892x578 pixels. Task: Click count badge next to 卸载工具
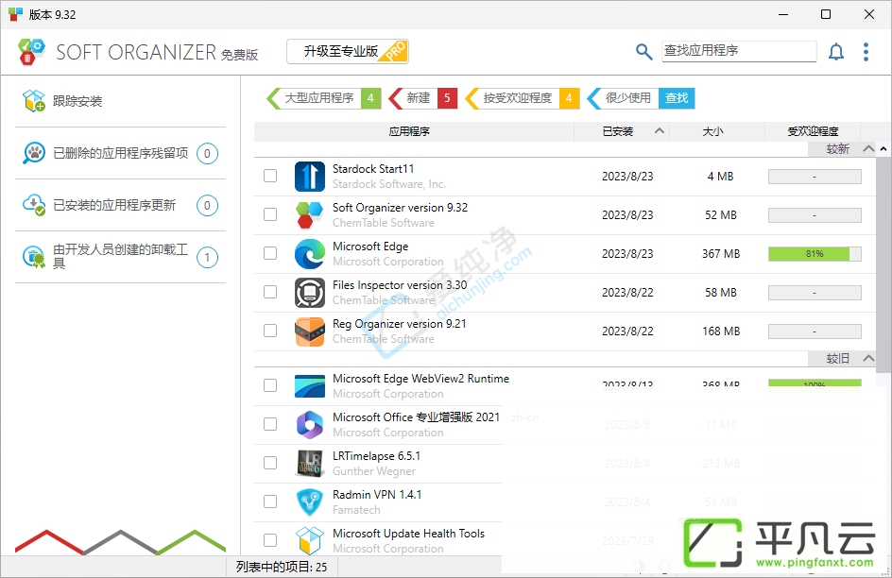[207, 258]
